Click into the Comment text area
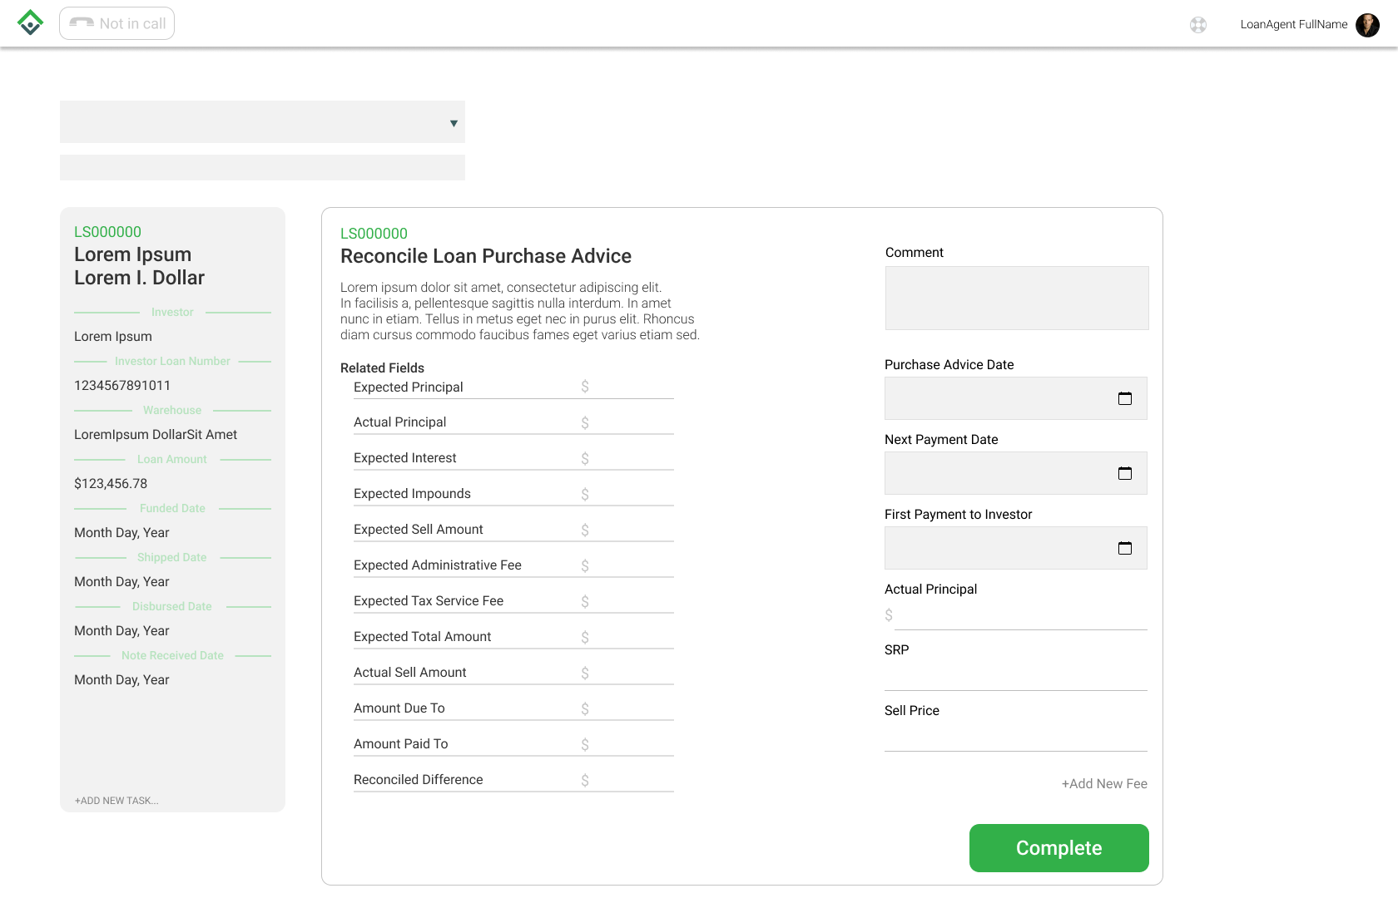 point(1016,298)
